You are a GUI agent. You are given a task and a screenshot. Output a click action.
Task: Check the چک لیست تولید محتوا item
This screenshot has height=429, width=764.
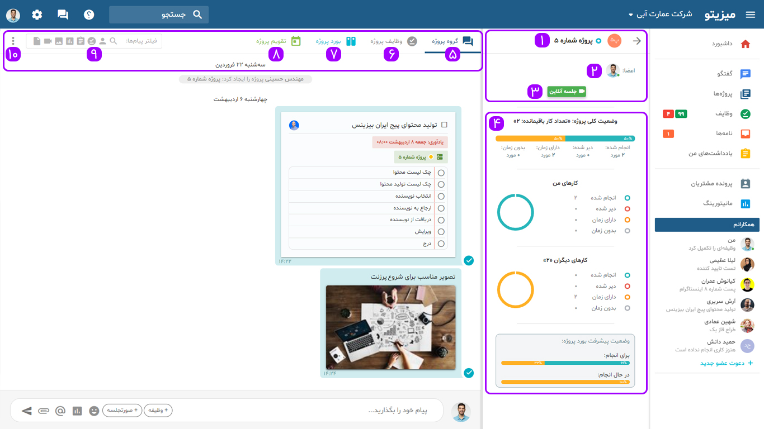pyautogui.click(x=441, y=184)
